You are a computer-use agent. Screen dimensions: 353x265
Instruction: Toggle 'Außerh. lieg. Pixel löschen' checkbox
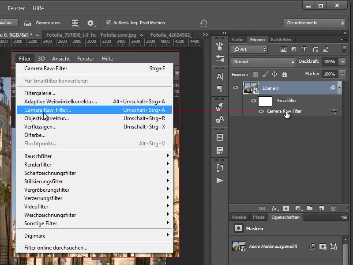tap(109, 23)
